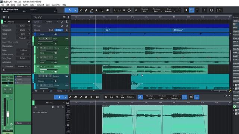This screenshot has height=134, width=239.
Task: Solo the Rhodes track in track list
Action: (x=45, y=67)
